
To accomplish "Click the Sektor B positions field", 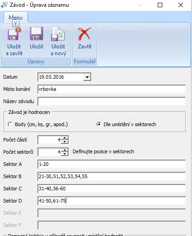I will [x=112, y=176].
